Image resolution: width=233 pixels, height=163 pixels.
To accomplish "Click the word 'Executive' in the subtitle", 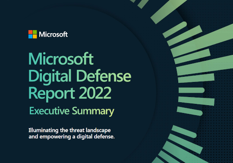I will click(x=49, y=111).
